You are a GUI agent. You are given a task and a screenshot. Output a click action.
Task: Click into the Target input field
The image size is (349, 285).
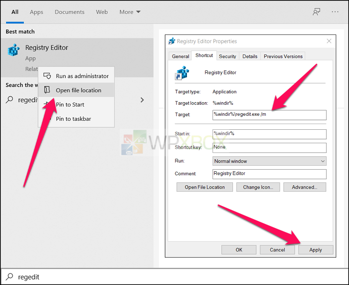click(x=269, y=115)
